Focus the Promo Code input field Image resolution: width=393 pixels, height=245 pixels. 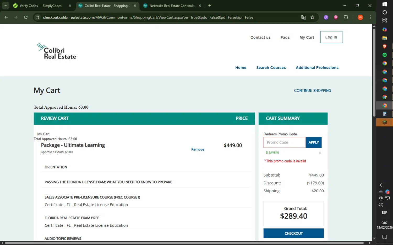click(285, 142)
